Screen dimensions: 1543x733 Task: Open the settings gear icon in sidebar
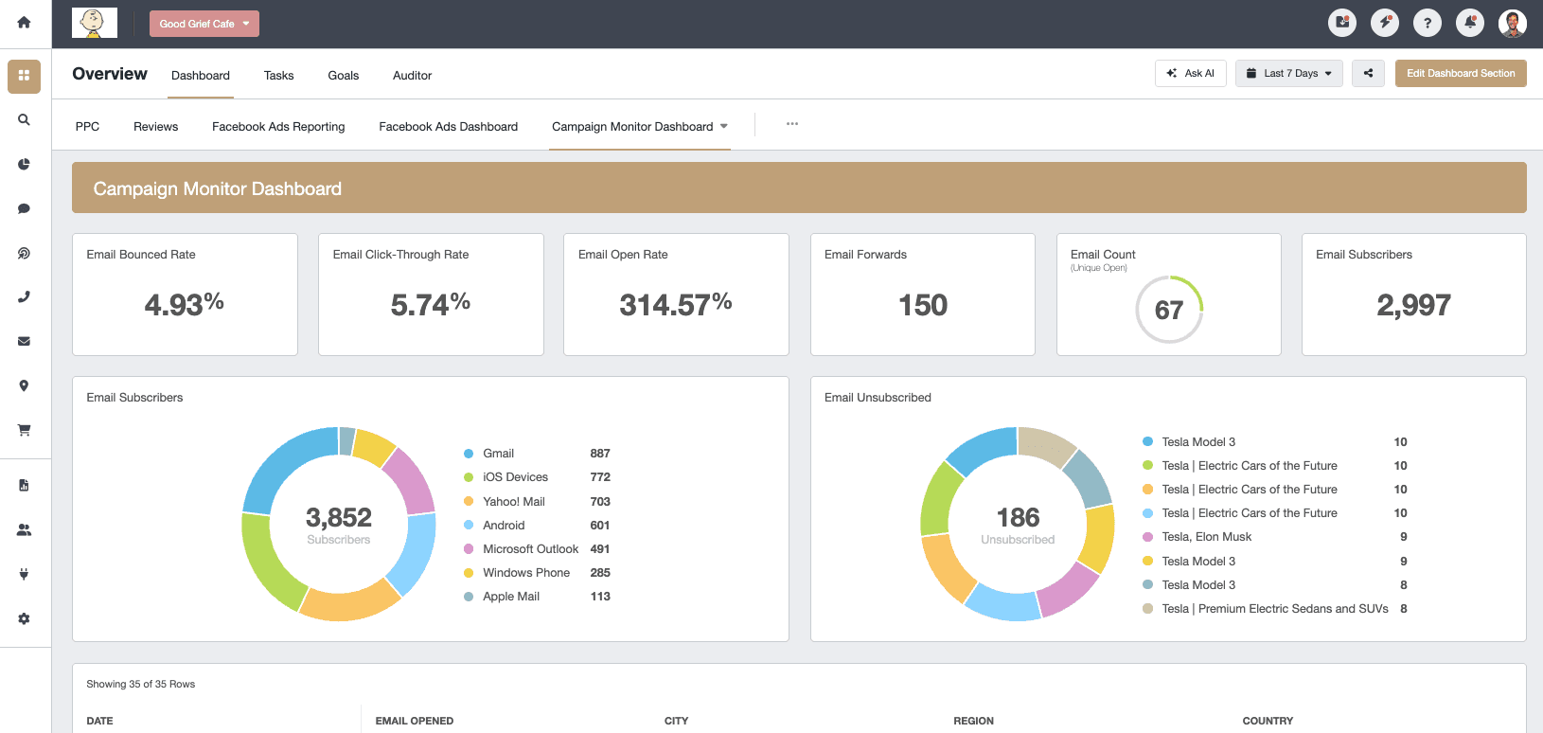(x=24, y=618)
